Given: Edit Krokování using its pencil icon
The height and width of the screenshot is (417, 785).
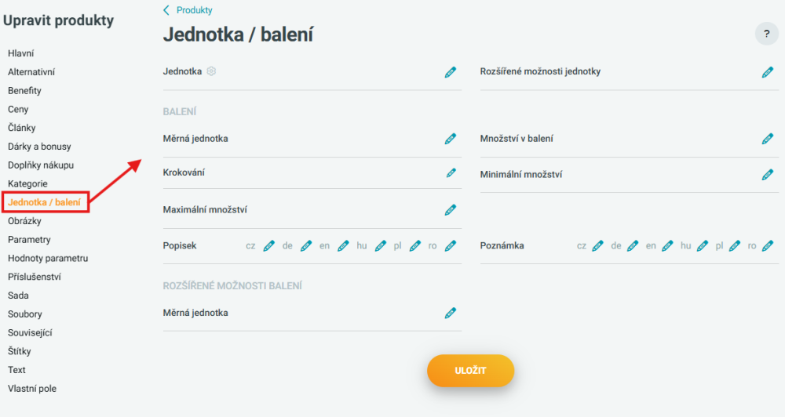Looking at the screenshot, I should [451, 173].
